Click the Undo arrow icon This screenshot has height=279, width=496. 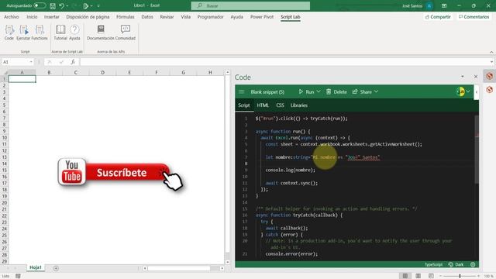(62, 5)
